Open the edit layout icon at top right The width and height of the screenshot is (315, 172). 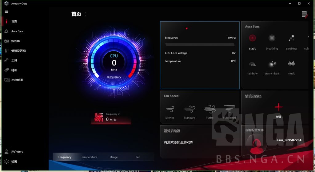[x=304, y=14]
